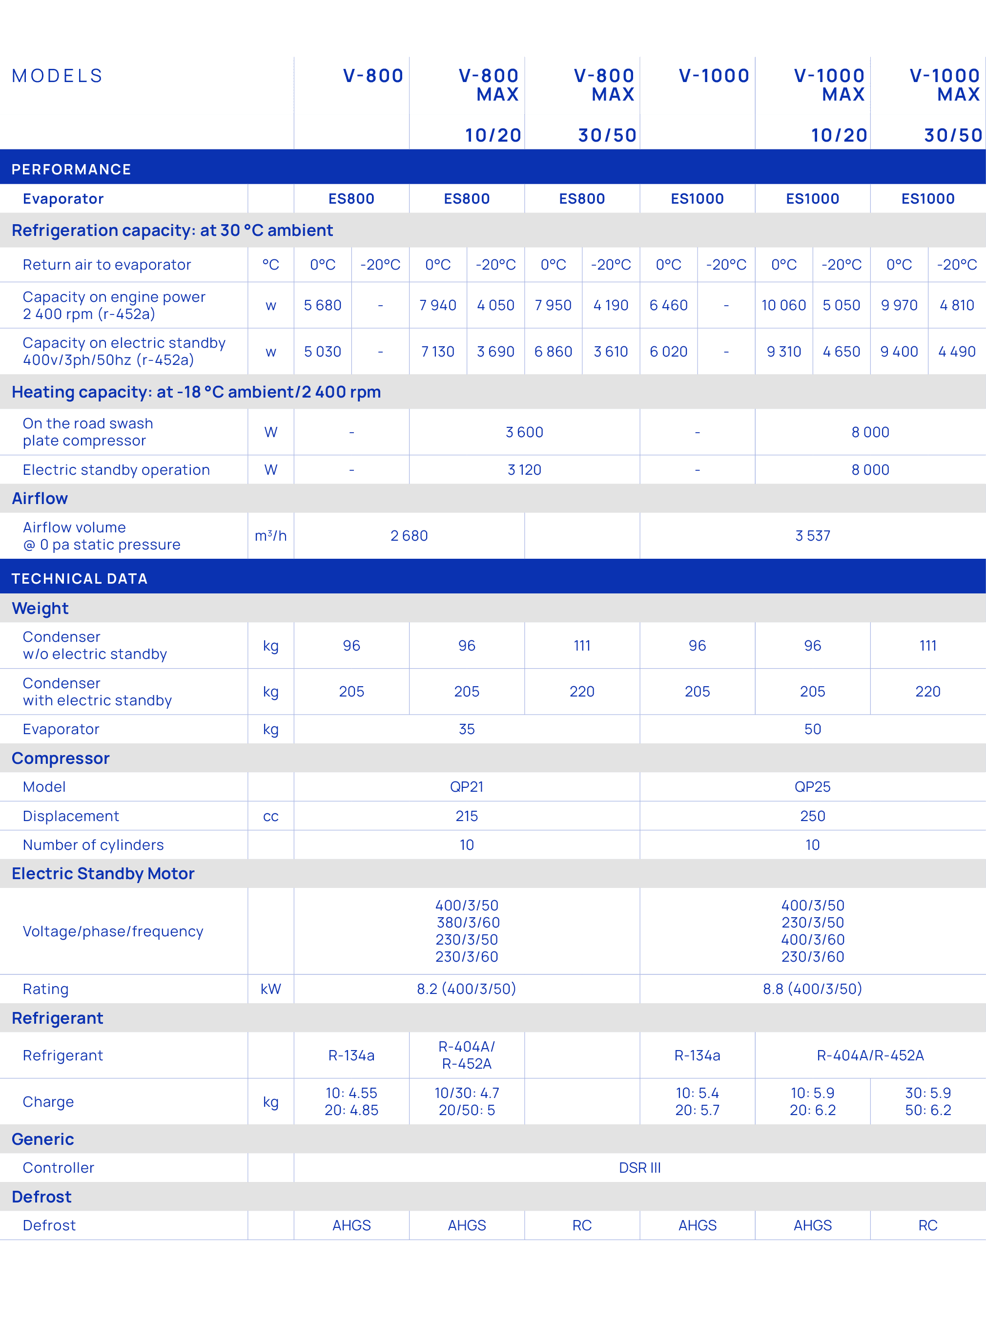
Task: Click electric standby capacity value 4 650
Action: [841, 352]
